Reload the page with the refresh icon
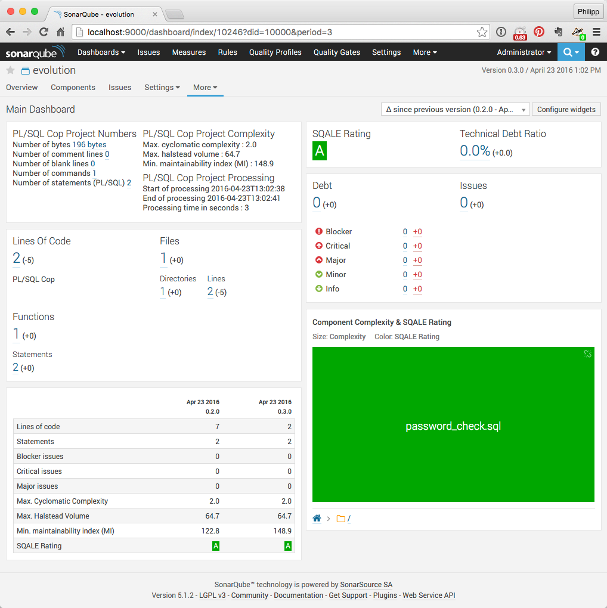 (x=44, y=32)
